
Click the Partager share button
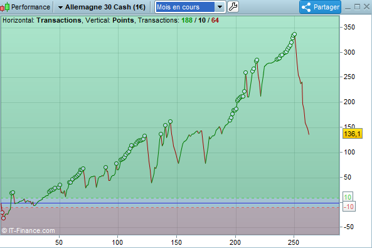pyautogui.click(x=320, y=7)
